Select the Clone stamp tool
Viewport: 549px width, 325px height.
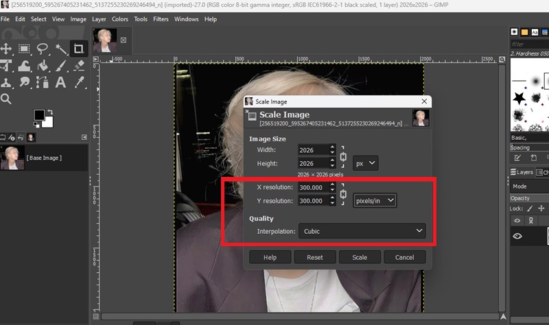click(6, 82)
